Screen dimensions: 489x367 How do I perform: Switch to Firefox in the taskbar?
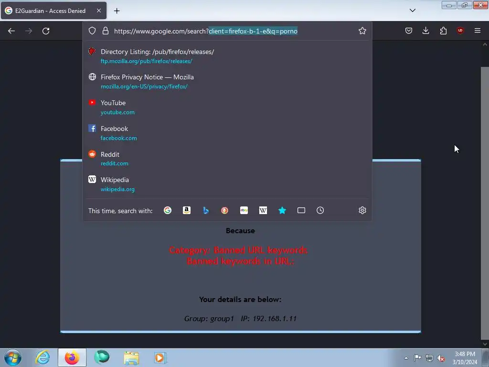(72, 357)
